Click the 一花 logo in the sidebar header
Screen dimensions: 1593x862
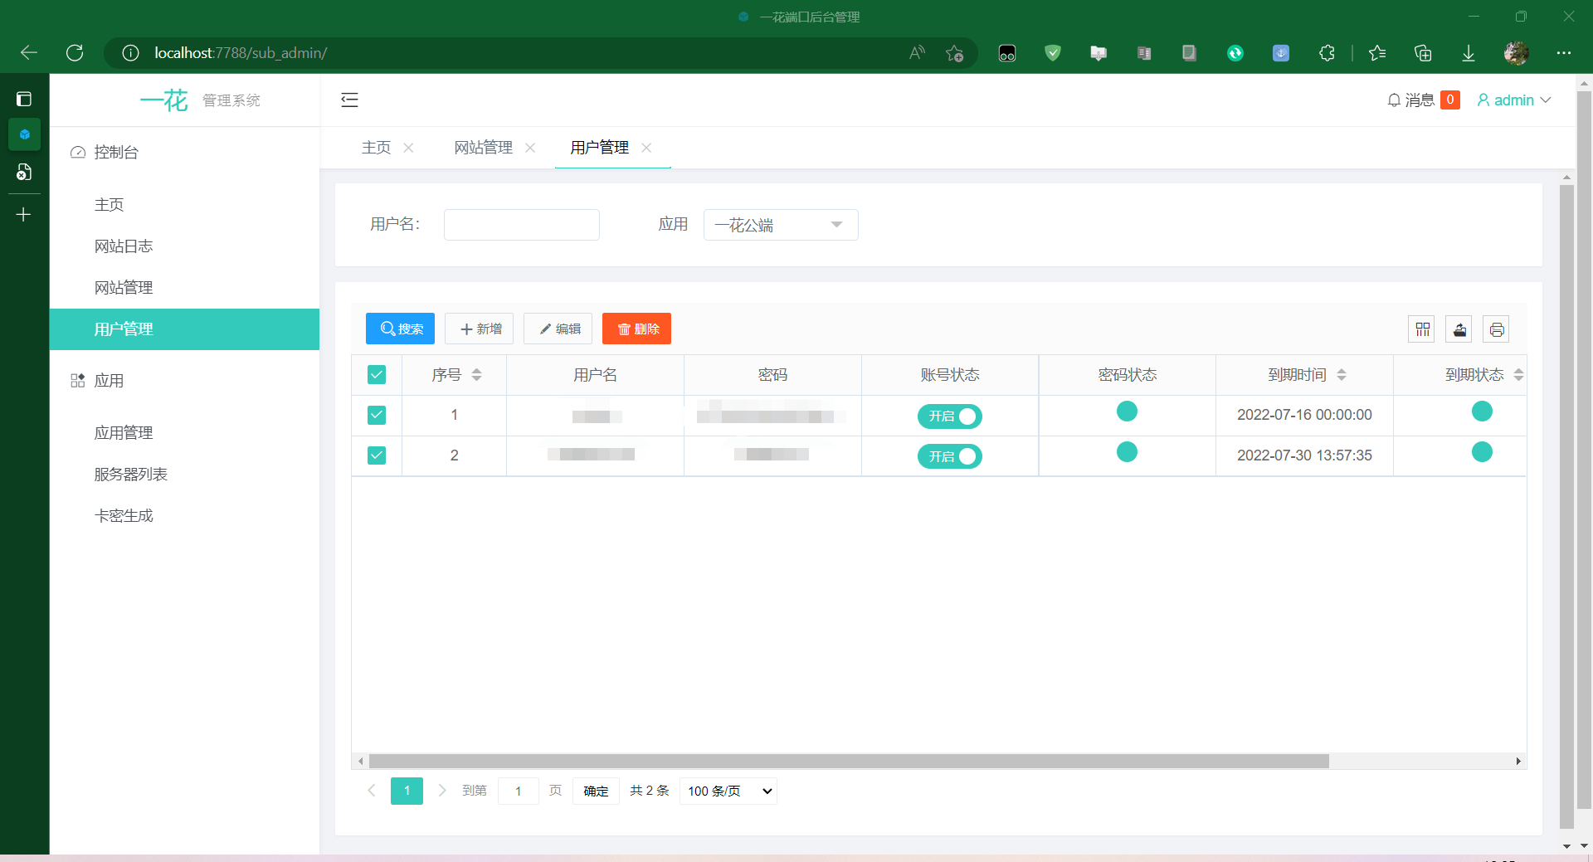(164, 100)
